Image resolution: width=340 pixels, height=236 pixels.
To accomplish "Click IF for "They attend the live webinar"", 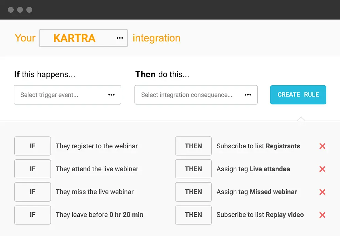I will pos(32,169).
